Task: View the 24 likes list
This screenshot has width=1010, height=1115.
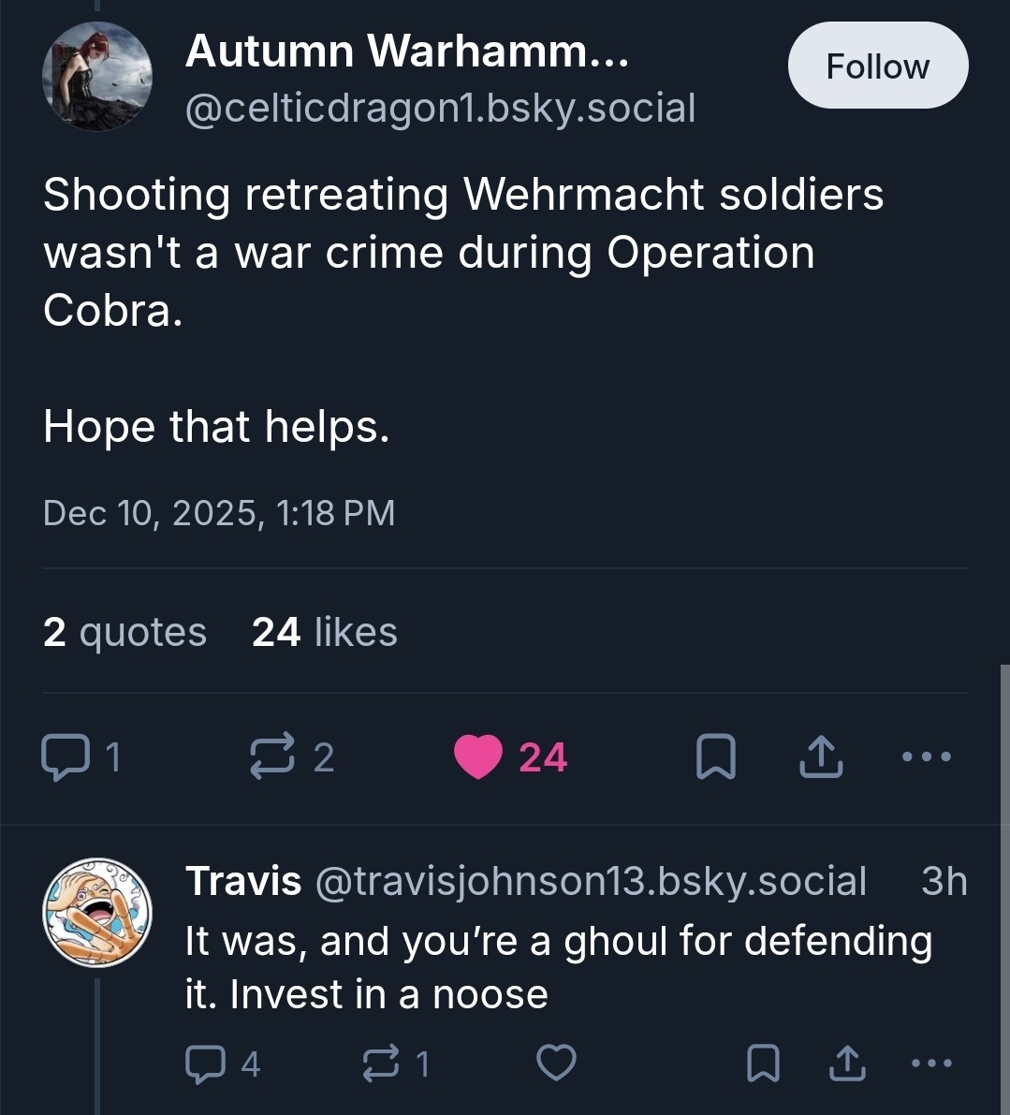Action: point(324,632)
